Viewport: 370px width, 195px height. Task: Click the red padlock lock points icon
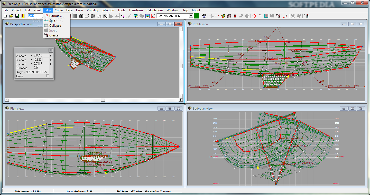(235, 16)
